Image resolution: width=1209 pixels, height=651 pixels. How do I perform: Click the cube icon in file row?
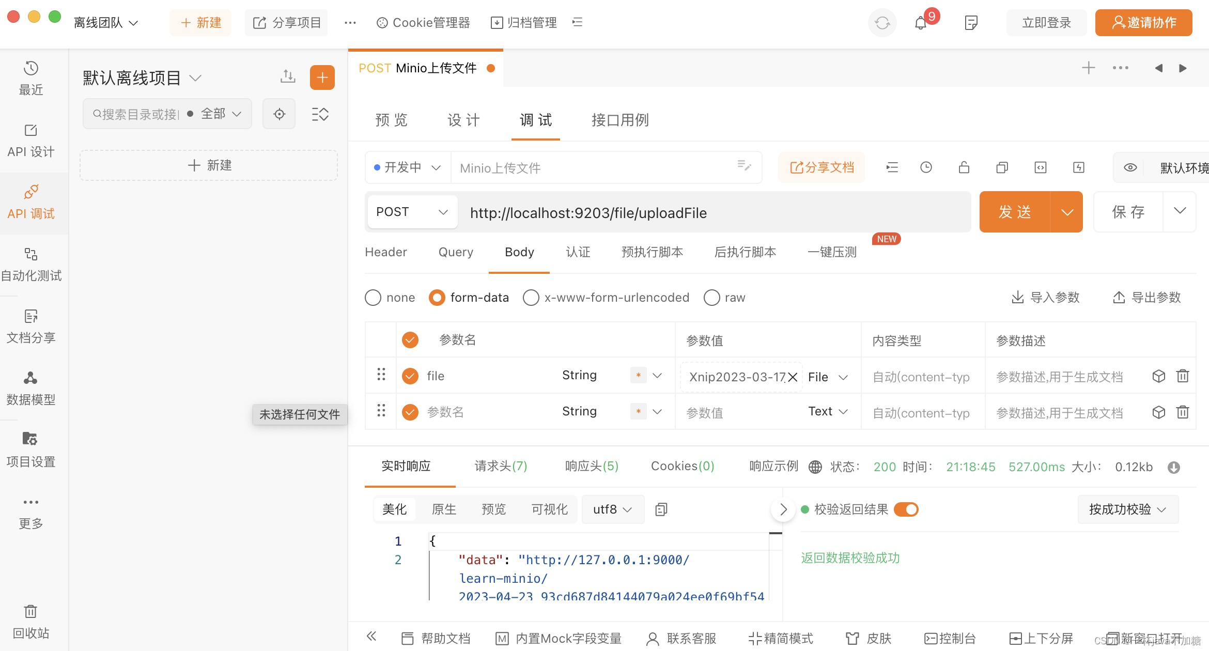click(1159, 376)
